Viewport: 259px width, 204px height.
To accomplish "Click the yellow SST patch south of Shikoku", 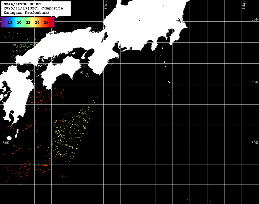I will coord(73,129).
